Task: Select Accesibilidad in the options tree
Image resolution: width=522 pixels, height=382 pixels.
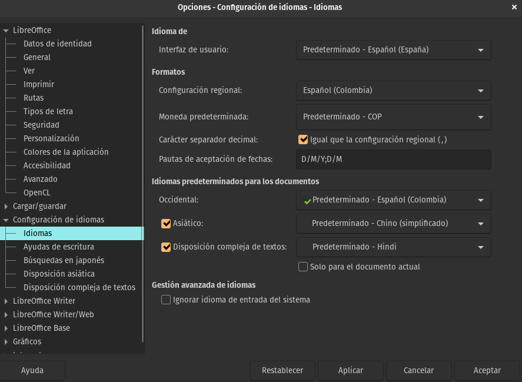Action: click(x=47, y=165)
